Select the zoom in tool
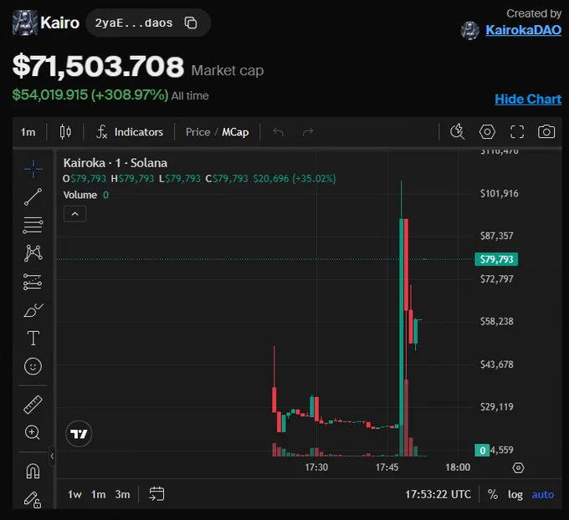Image resolution: width=569 pixels, height=520 pixels. tap(33, 432)
